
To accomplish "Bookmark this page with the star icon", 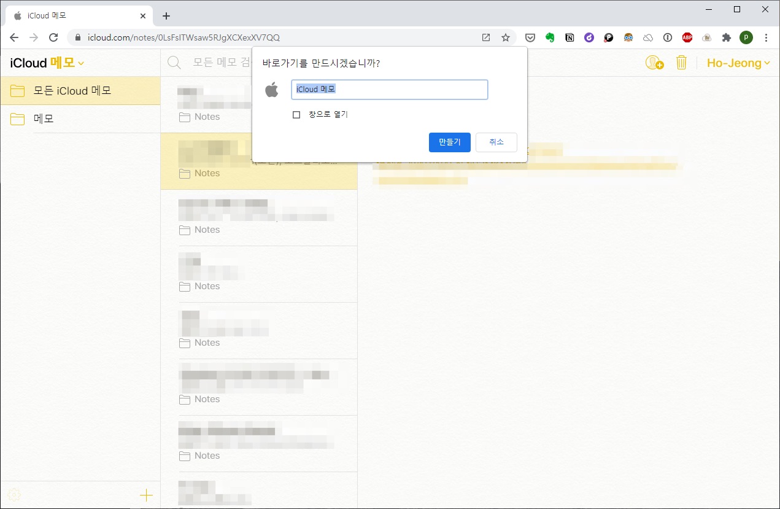I will click(x=506, y=37).
